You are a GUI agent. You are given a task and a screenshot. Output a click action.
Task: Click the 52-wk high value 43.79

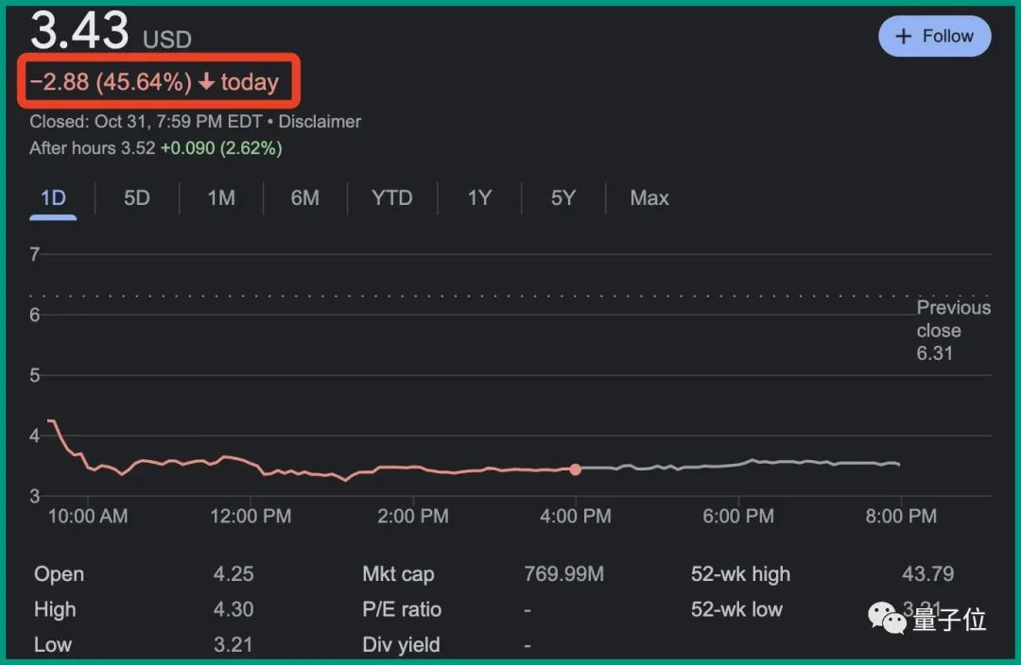[927, 574]
